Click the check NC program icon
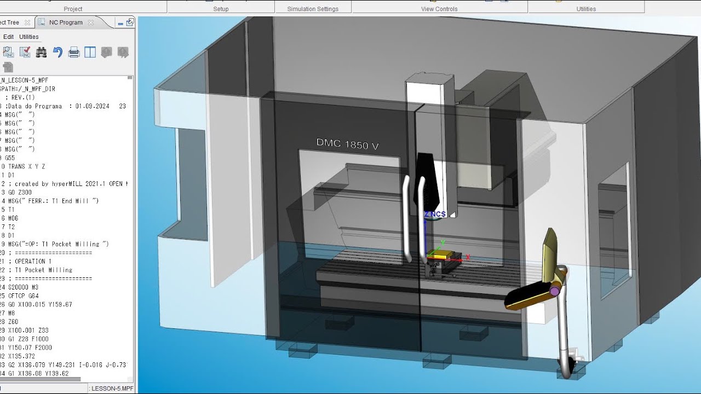Image resolution: width=701 pixels, height=394 pixels. pyautogui.click(x=25, y=52)
